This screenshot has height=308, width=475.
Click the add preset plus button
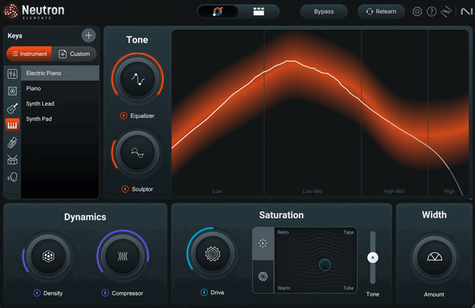[x=89, y=35]
